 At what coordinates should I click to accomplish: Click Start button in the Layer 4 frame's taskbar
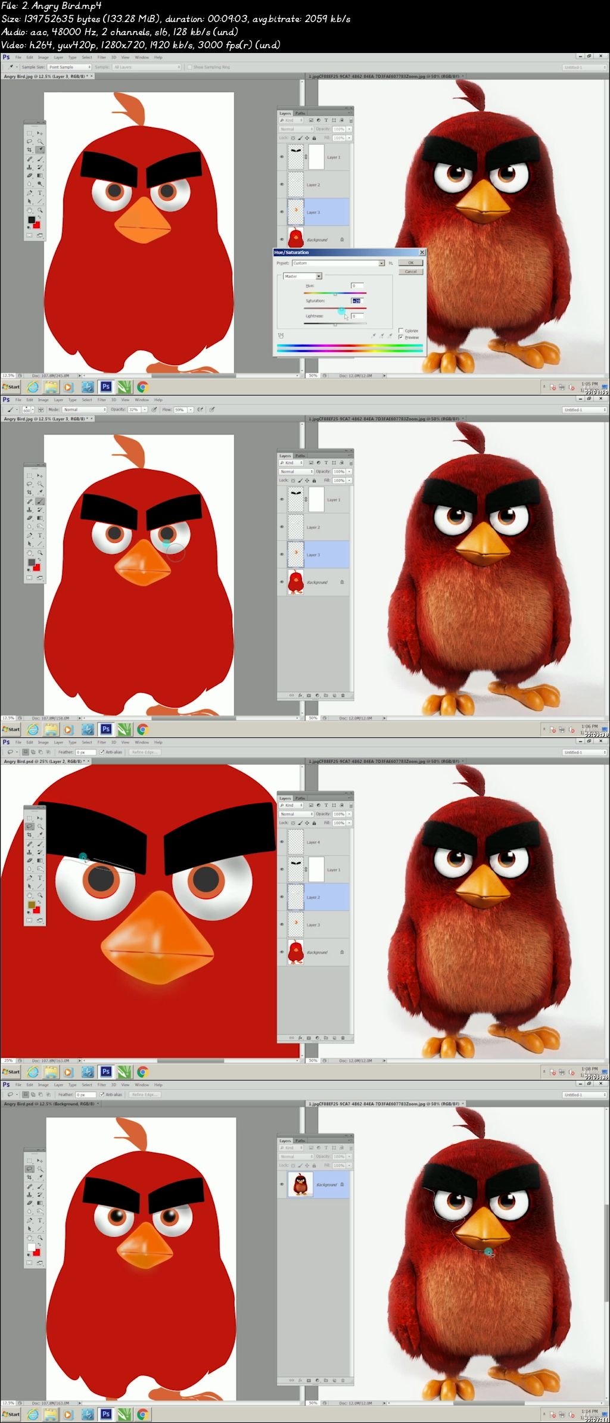11,1072
